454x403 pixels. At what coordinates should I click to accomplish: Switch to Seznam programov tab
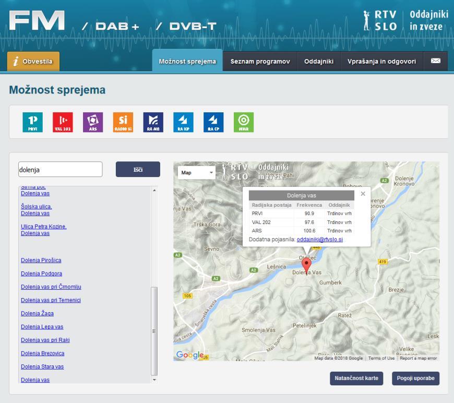coord(260,61)
